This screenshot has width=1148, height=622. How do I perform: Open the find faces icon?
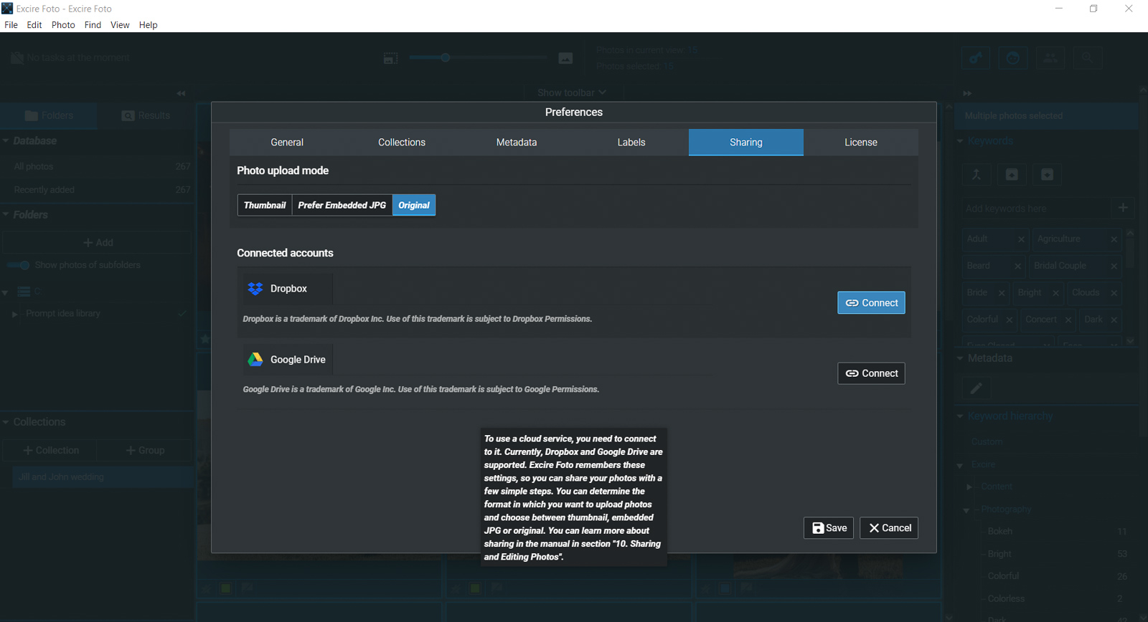[1013, 58]
